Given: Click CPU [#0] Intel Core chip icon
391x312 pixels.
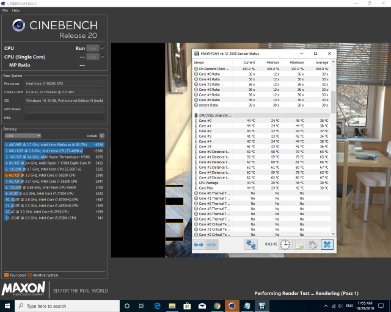Looking at the screenshot, I should point(196,115).
